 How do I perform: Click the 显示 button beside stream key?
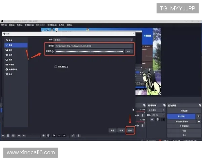pos(128,51)
